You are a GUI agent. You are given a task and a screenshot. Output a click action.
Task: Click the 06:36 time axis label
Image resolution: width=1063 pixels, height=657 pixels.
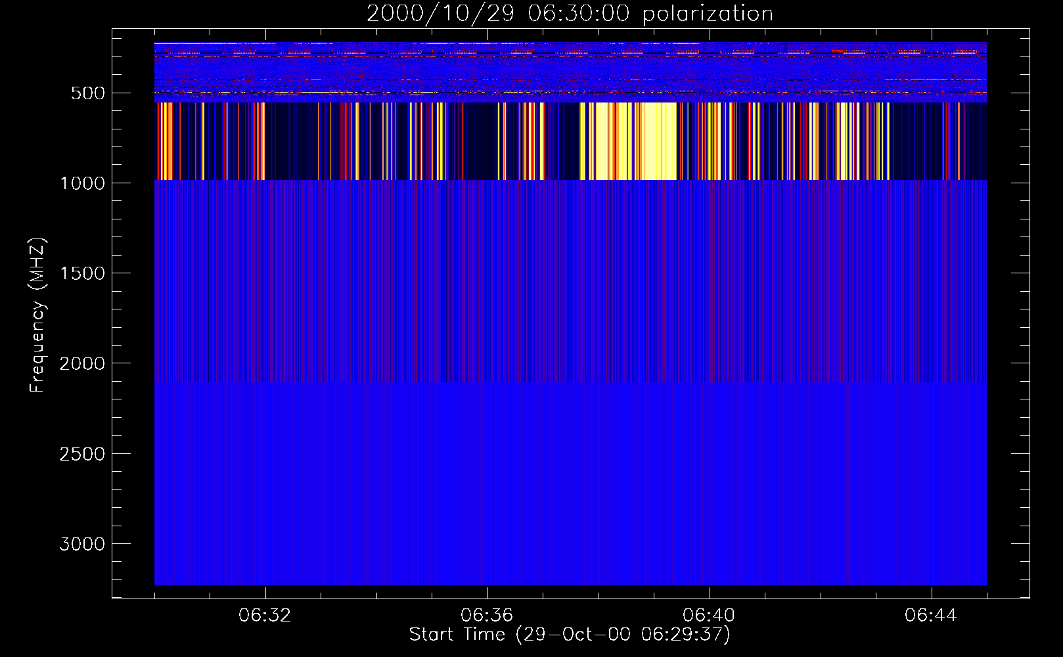click(487, 616)
